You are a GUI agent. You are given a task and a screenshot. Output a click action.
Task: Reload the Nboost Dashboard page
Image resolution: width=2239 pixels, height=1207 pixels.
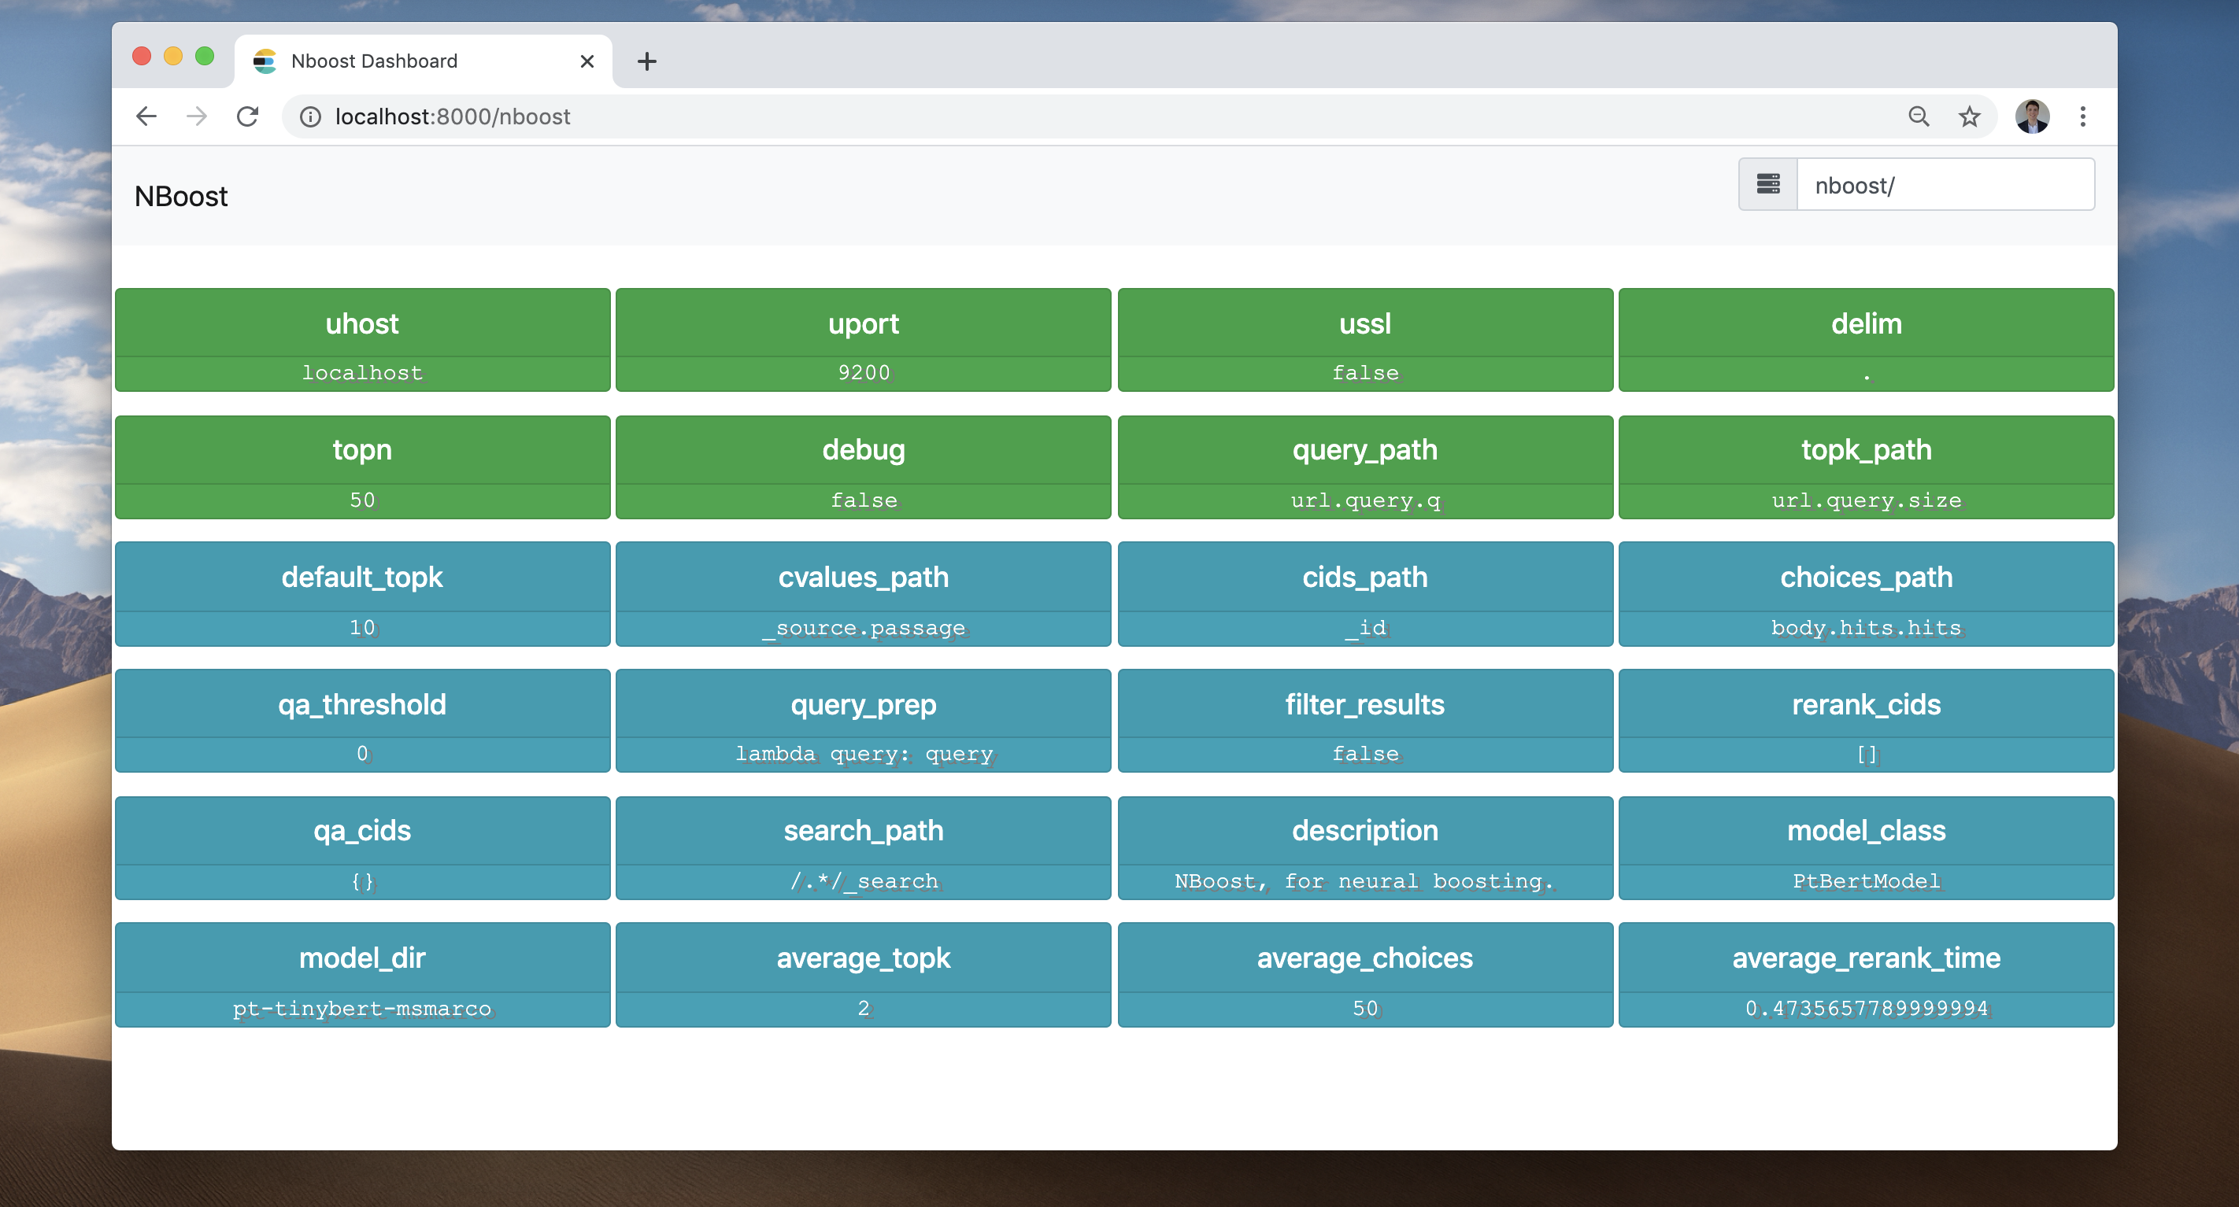coord(248,116)
